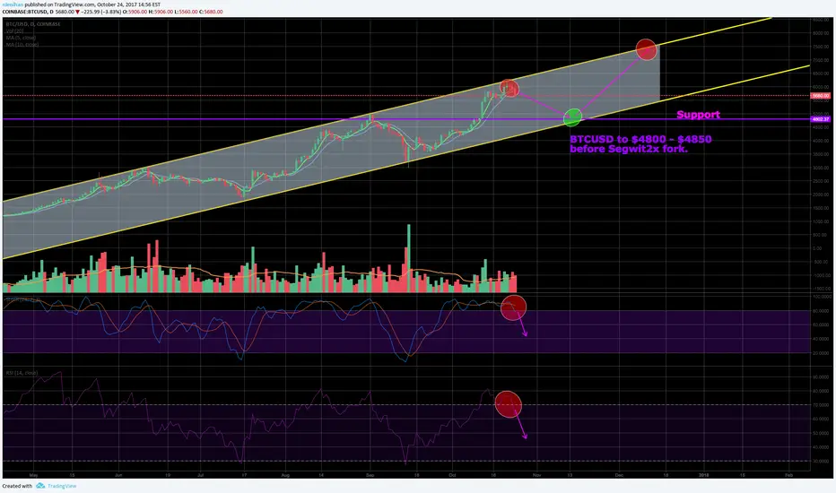Select the MA (10, close) indicator legend
The height and width of the screenshot is (493, 836).
point(22,45)
